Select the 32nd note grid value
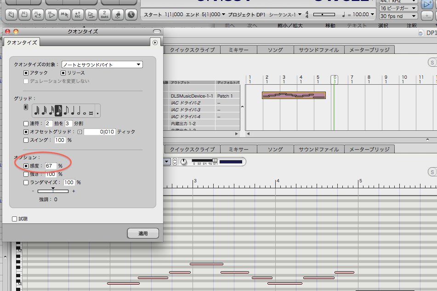 [x=51, y=111]
